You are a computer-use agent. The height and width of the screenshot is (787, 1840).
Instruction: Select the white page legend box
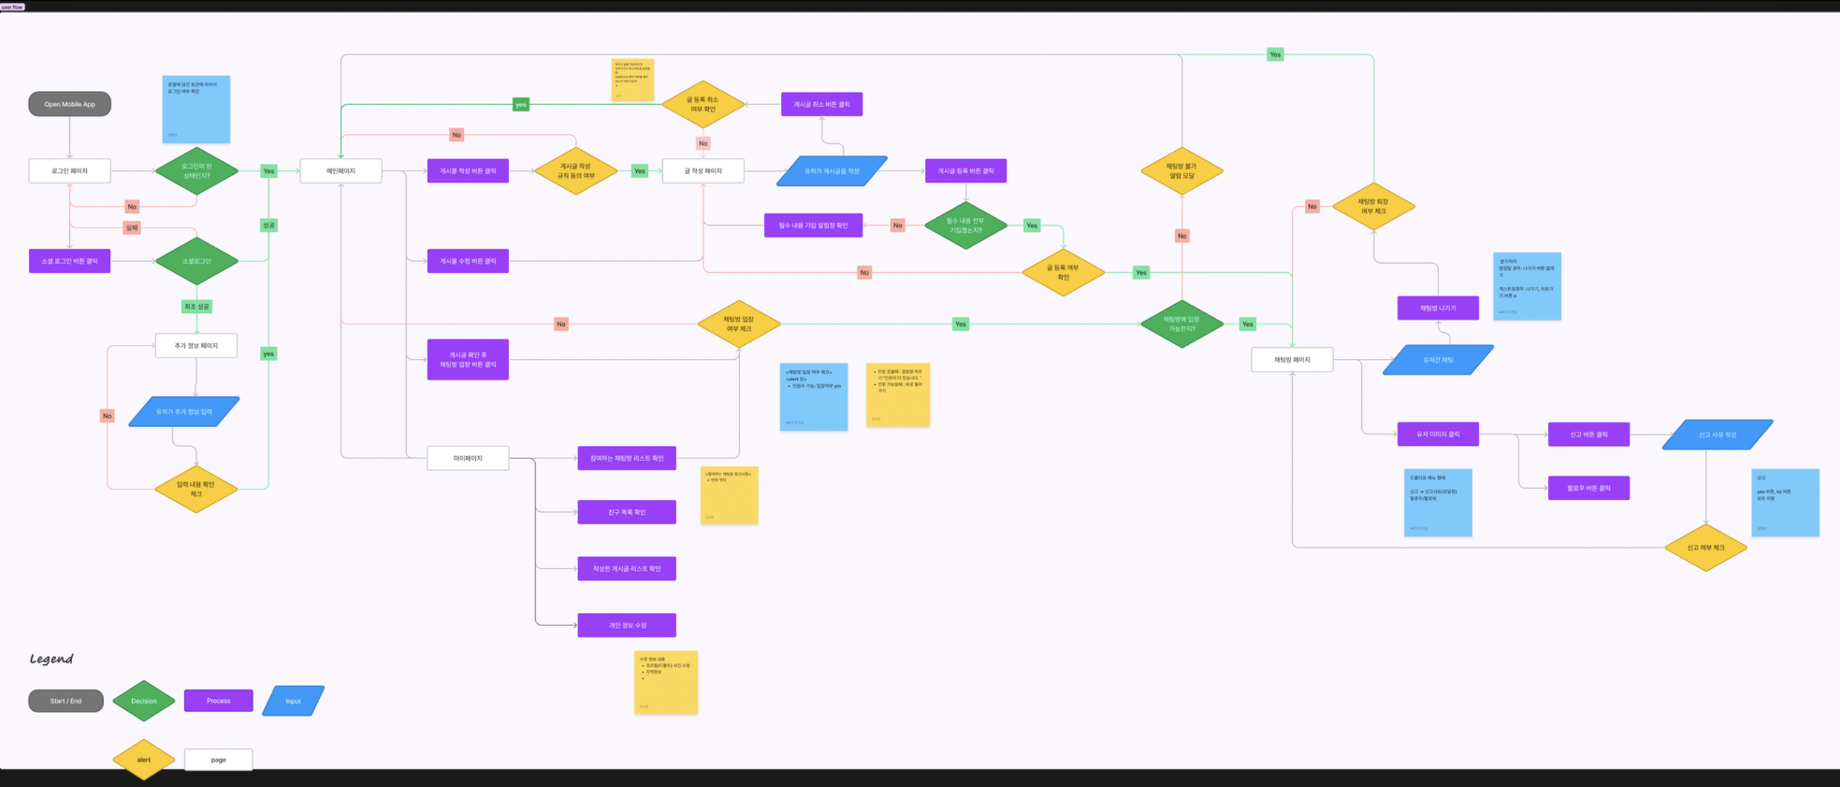pyautogui.click(x=218, y=759)
